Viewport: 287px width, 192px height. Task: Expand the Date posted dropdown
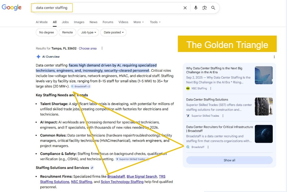[x=113, y=32]
